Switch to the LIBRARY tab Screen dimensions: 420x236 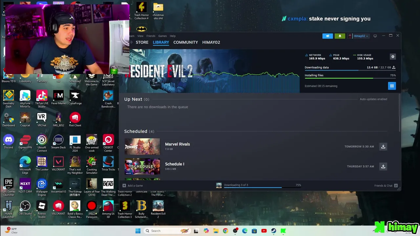(161, 42)
